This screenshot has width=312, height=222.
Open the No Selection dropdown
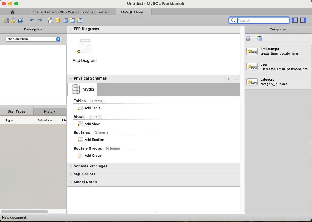(33, 39)
